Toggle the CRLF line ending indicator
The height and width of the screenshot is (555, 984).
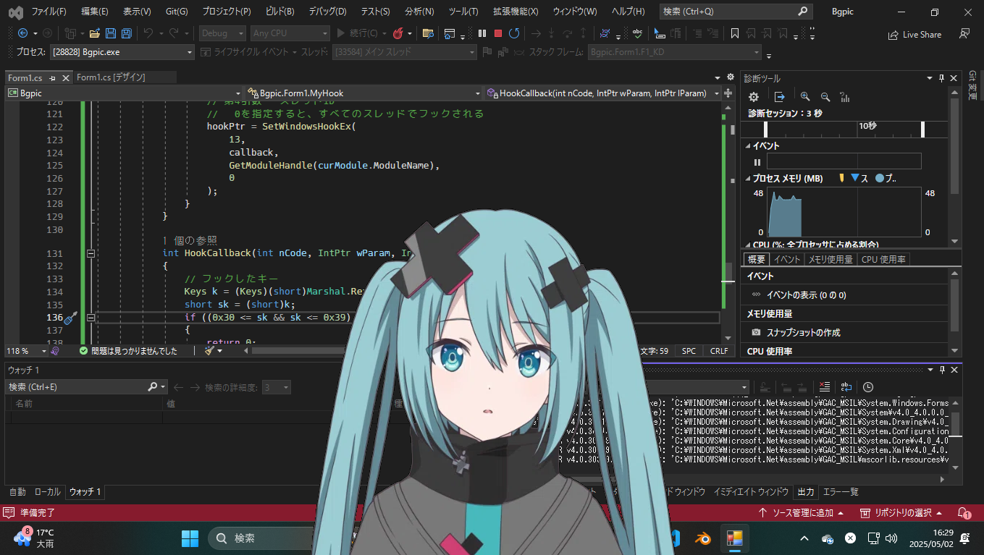point(719,350)
